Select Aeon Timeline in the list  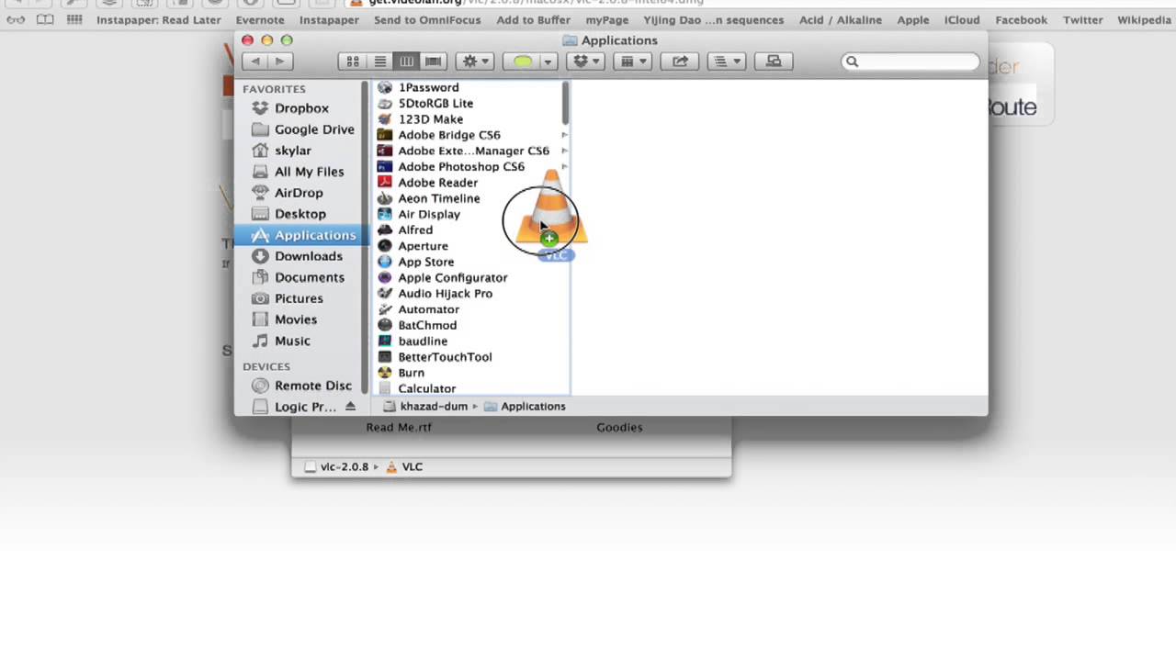click(x=438, y=198)
